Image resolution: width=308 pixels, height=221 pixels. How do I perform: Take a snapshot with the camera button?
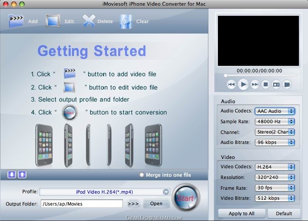click(x=276, y=84)
